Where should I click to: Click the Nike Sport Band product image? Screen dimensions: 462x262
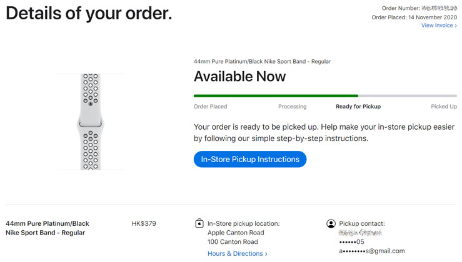click(x=91, y=122)
